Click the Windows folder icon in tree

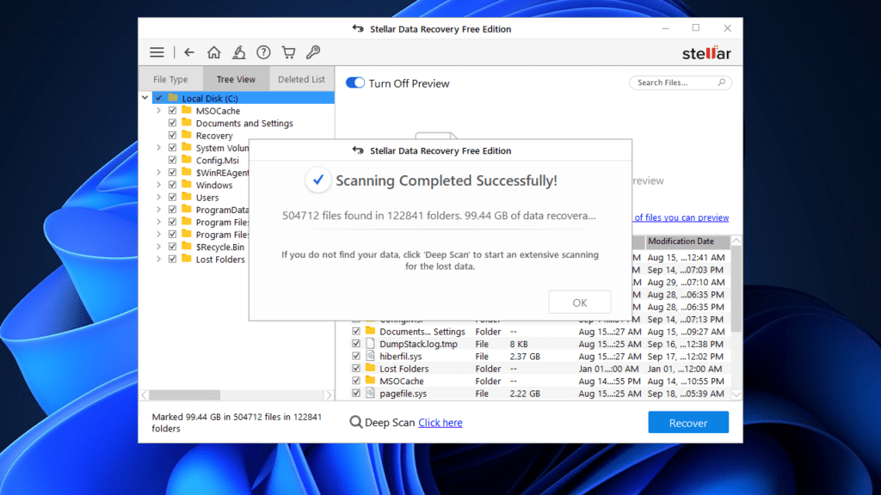(187, 185)
